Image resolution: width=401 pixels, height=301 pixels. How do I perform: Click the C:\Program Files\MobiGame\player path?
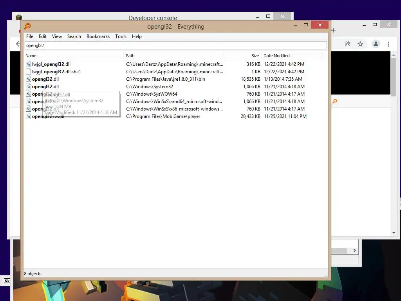163,116
